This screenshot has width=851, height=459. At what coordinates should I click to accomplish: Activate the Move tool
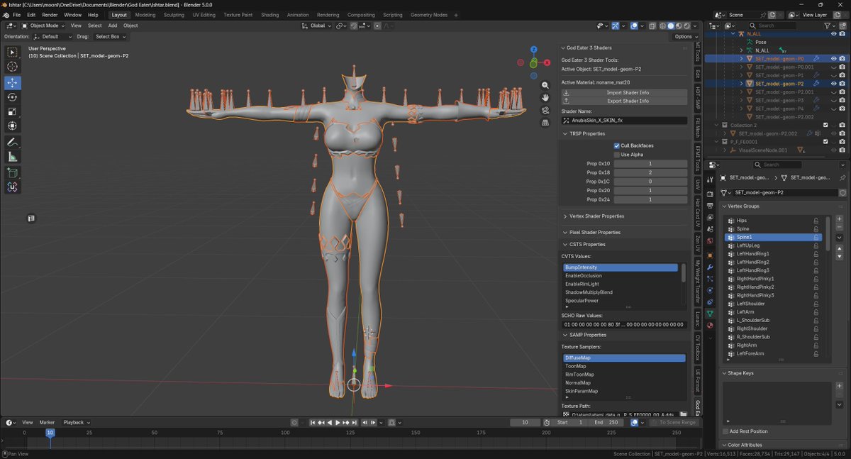pos(13,82)
